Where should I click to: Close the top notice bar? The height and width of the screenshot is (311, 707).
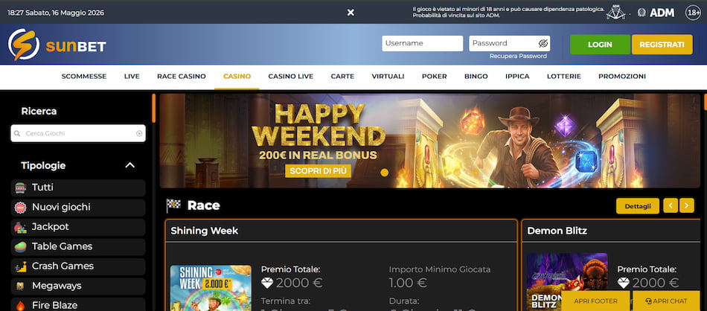(x=351, y=13)
